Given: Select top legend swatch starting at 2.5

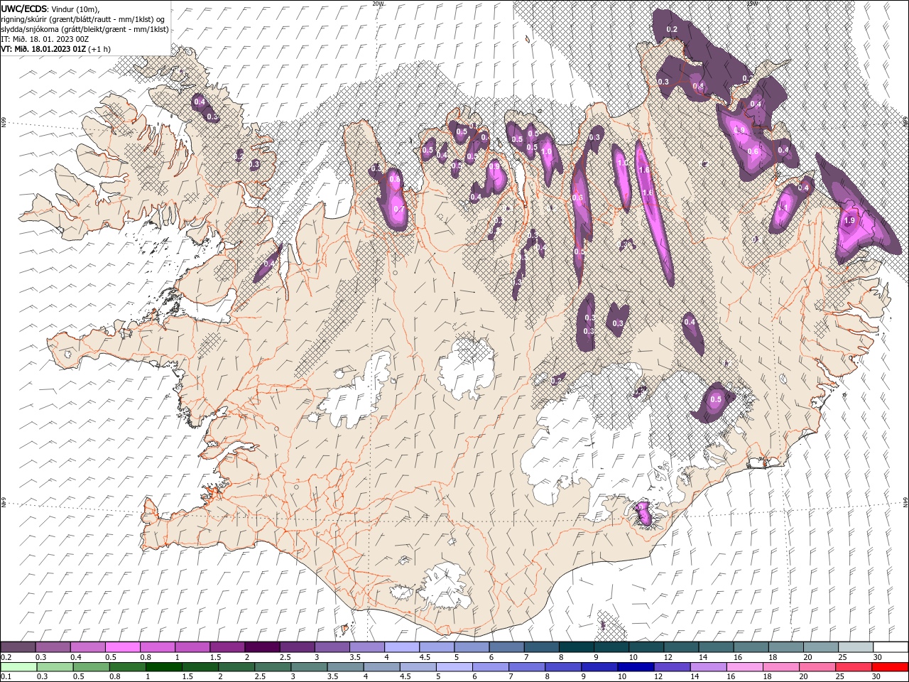Looking at the screenshot, I should 296,647.
